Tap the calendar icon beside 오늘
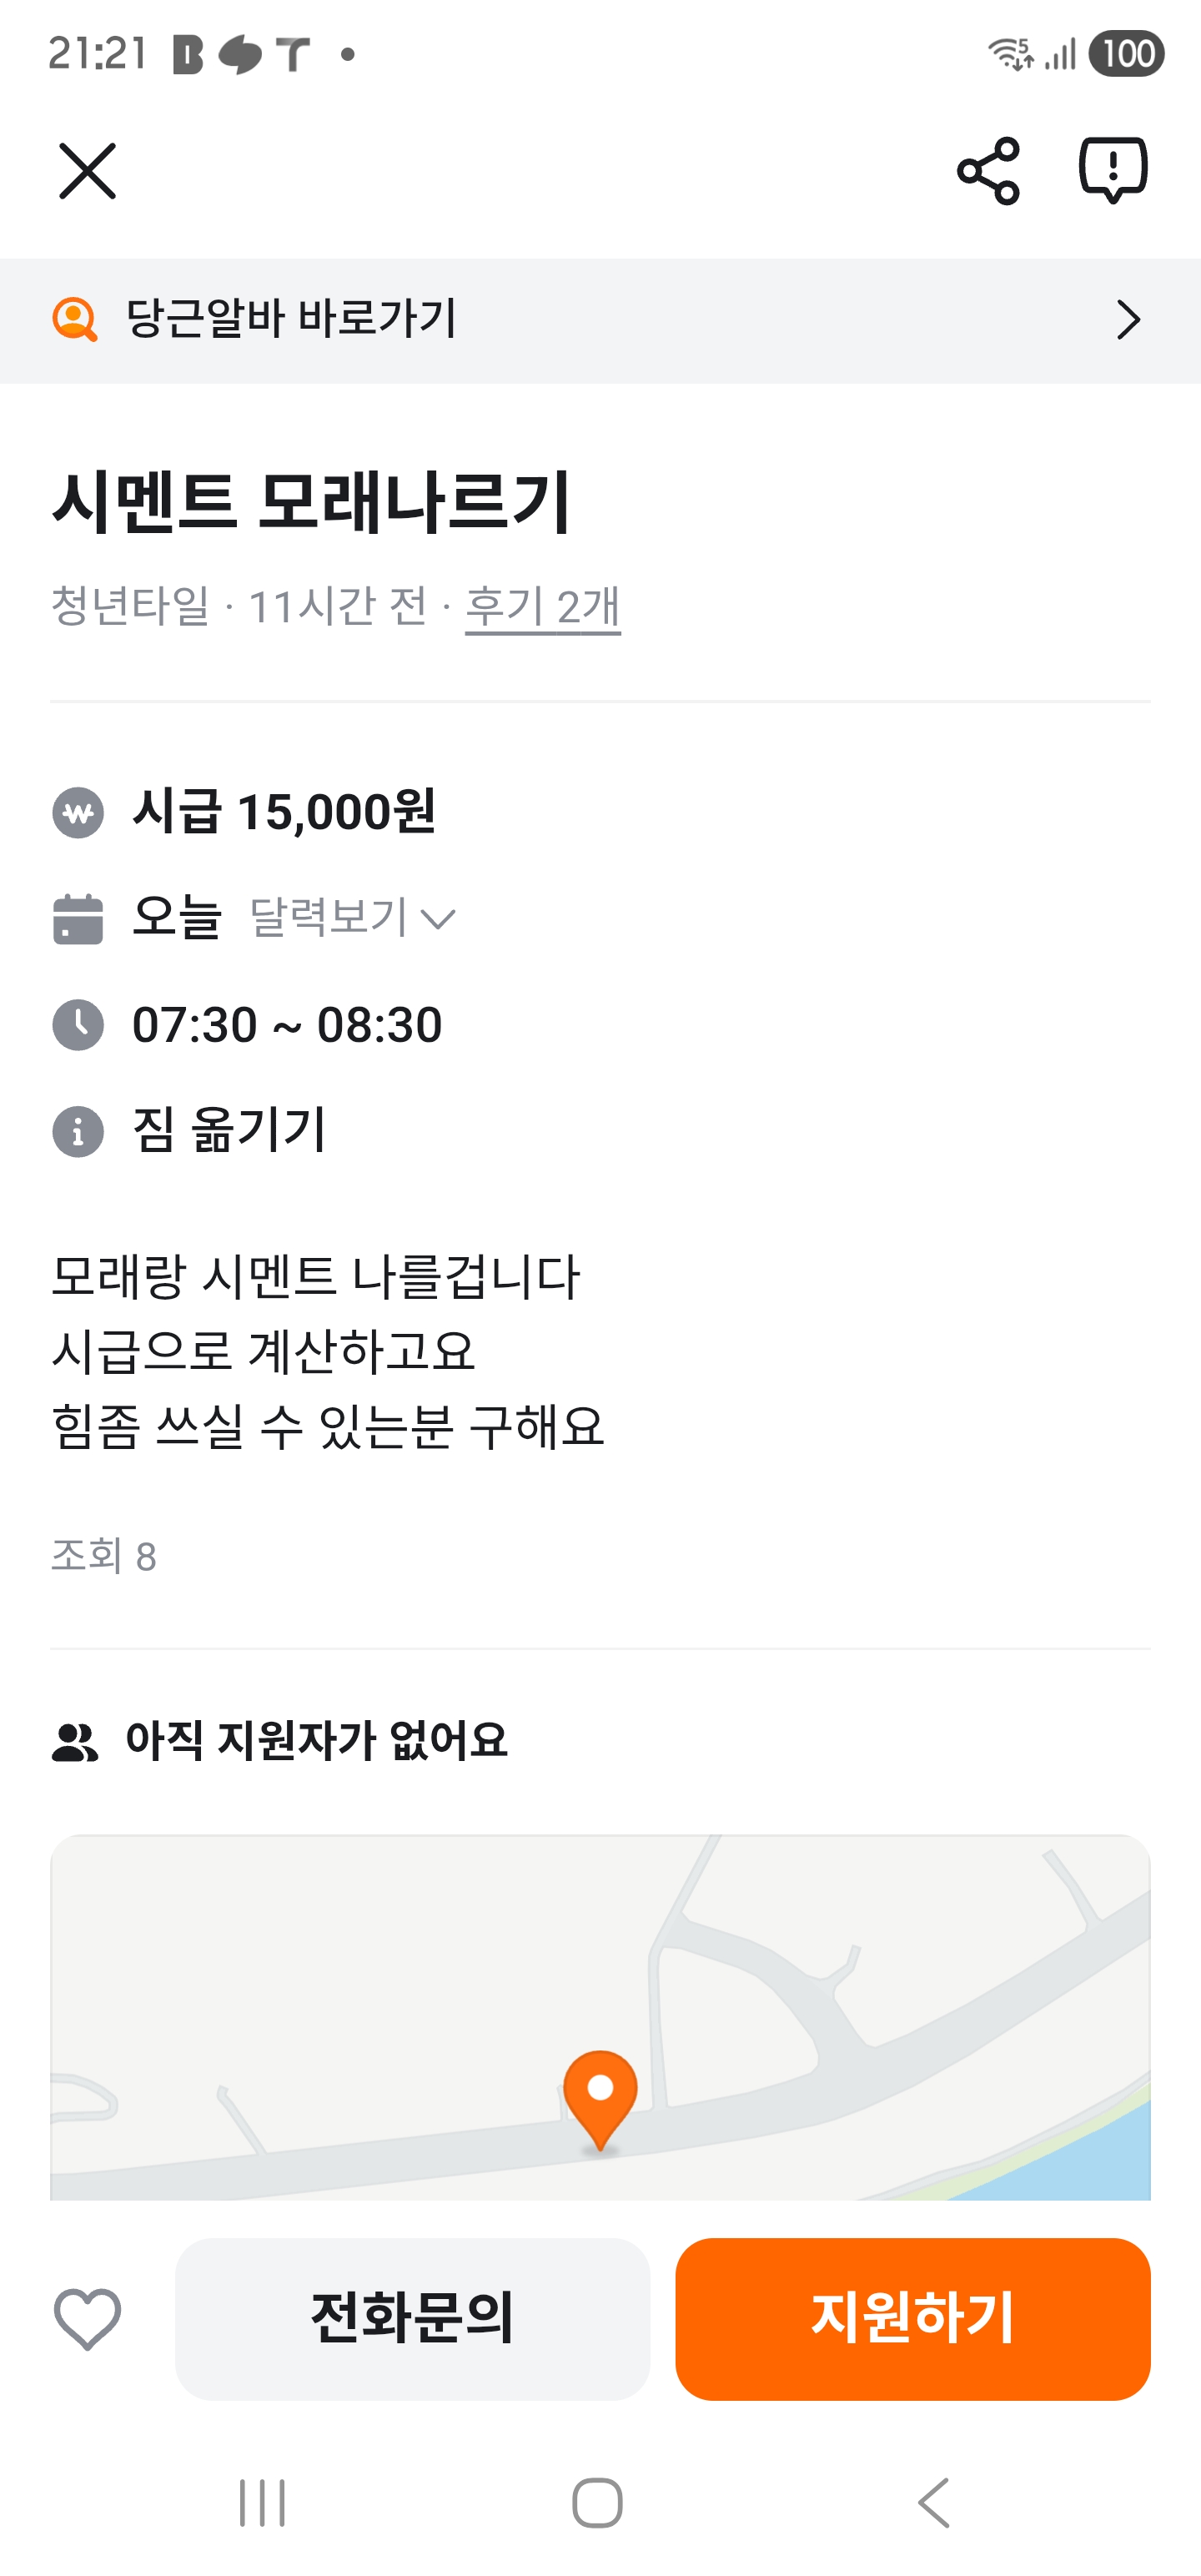 point(78,919)
